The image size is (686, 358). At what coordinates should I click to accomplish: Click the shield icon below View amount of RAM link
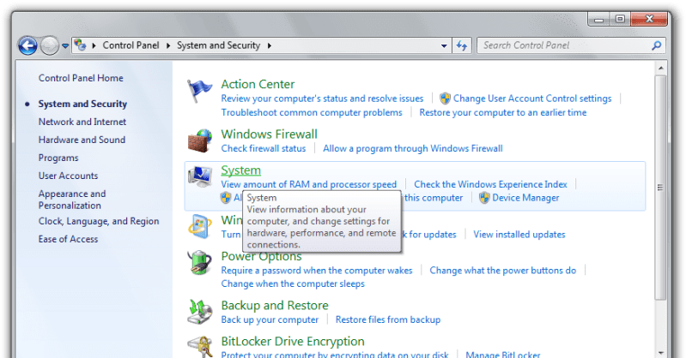[x=226, y=198]
